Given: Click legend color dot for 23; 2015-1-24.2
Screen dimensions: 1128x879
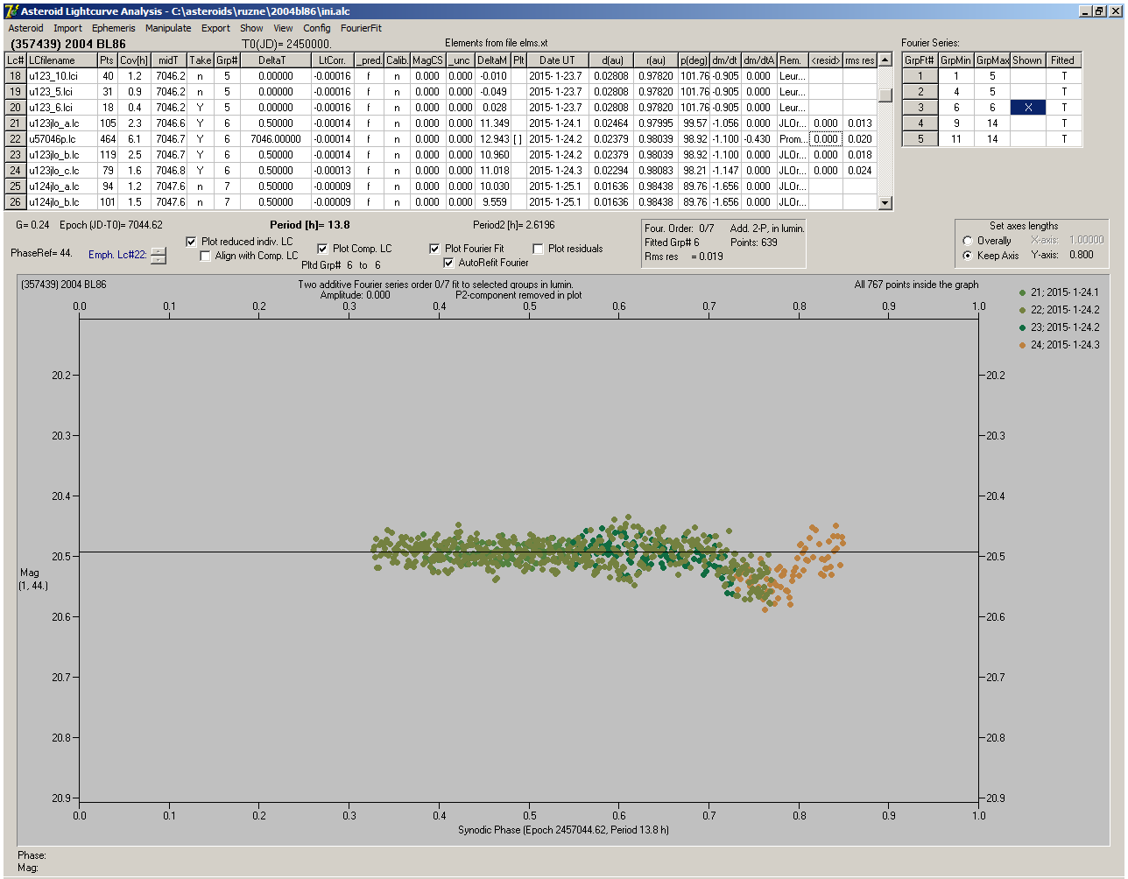Looking at the screenshot, I should (x=1023, y=327).
